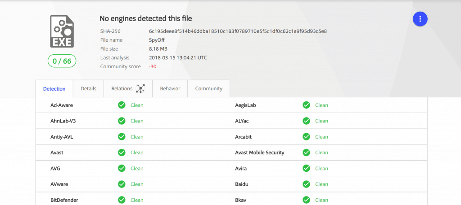Click the AhnLab-V3 engine name

(x=63, y=121)
